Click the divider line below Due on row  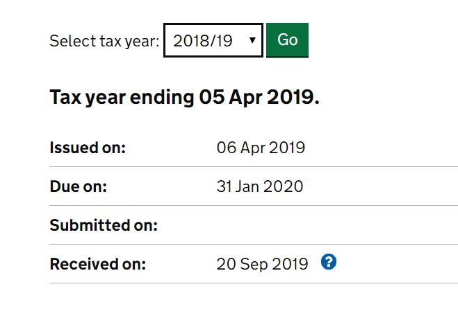tap(254, 206)
